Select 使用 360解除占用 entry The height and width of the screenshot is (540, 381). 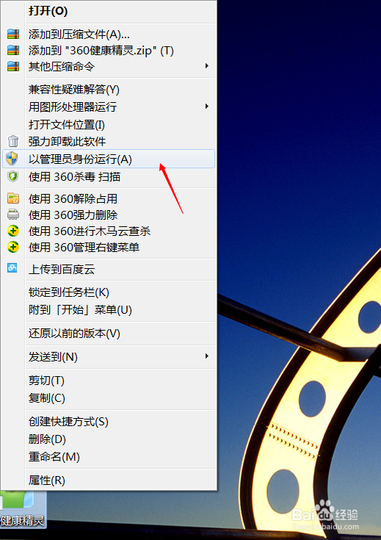109,198
